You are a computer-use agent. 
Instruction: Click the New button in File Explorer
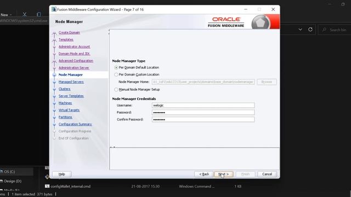tap(6, 15)
